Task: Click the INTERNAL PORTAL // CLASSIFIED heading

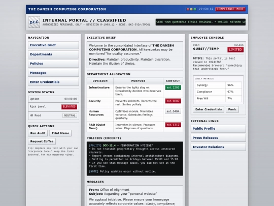Action: [84, 20]
